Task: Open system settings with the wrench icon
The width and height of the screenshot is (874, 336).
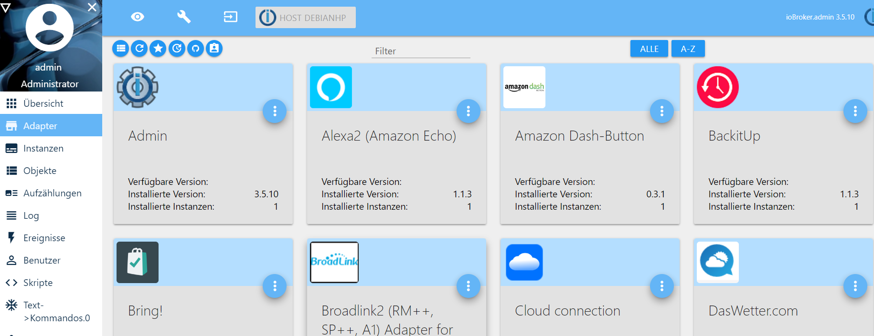Action: tap(184, 17)
